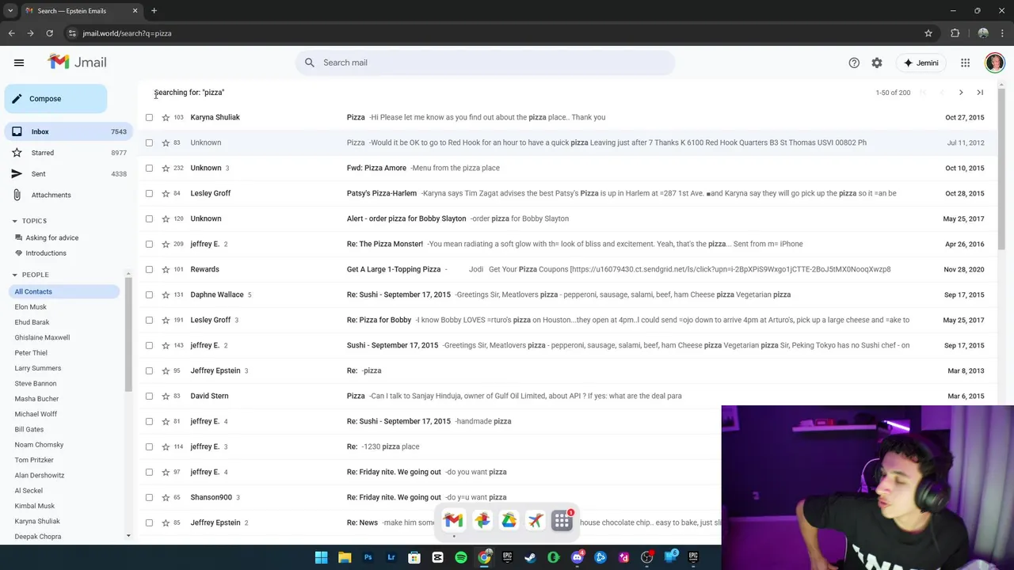Open the main hamburger menu
Image resolution: width=1014 pixels, height=570 pixels.
point(19,63)
